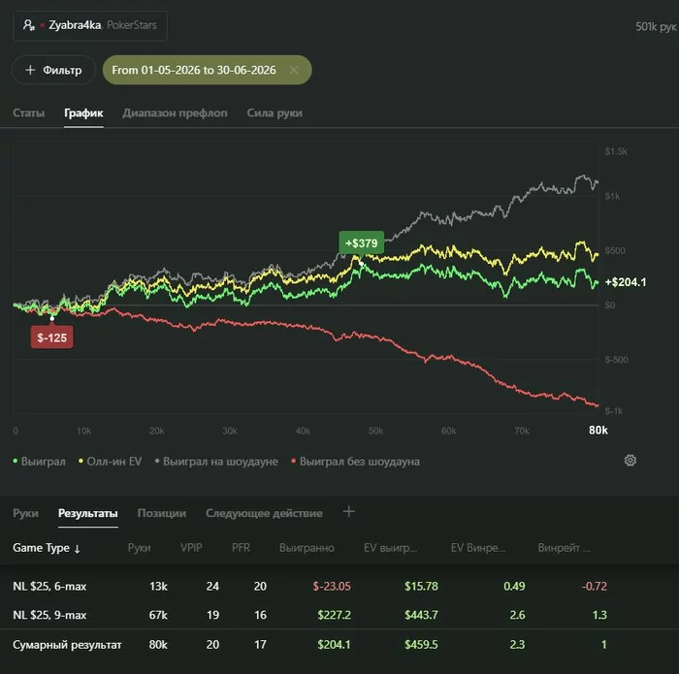Sort by the Руки column header
This screenshot has height=674, width=679.
[x=139, y=548]
